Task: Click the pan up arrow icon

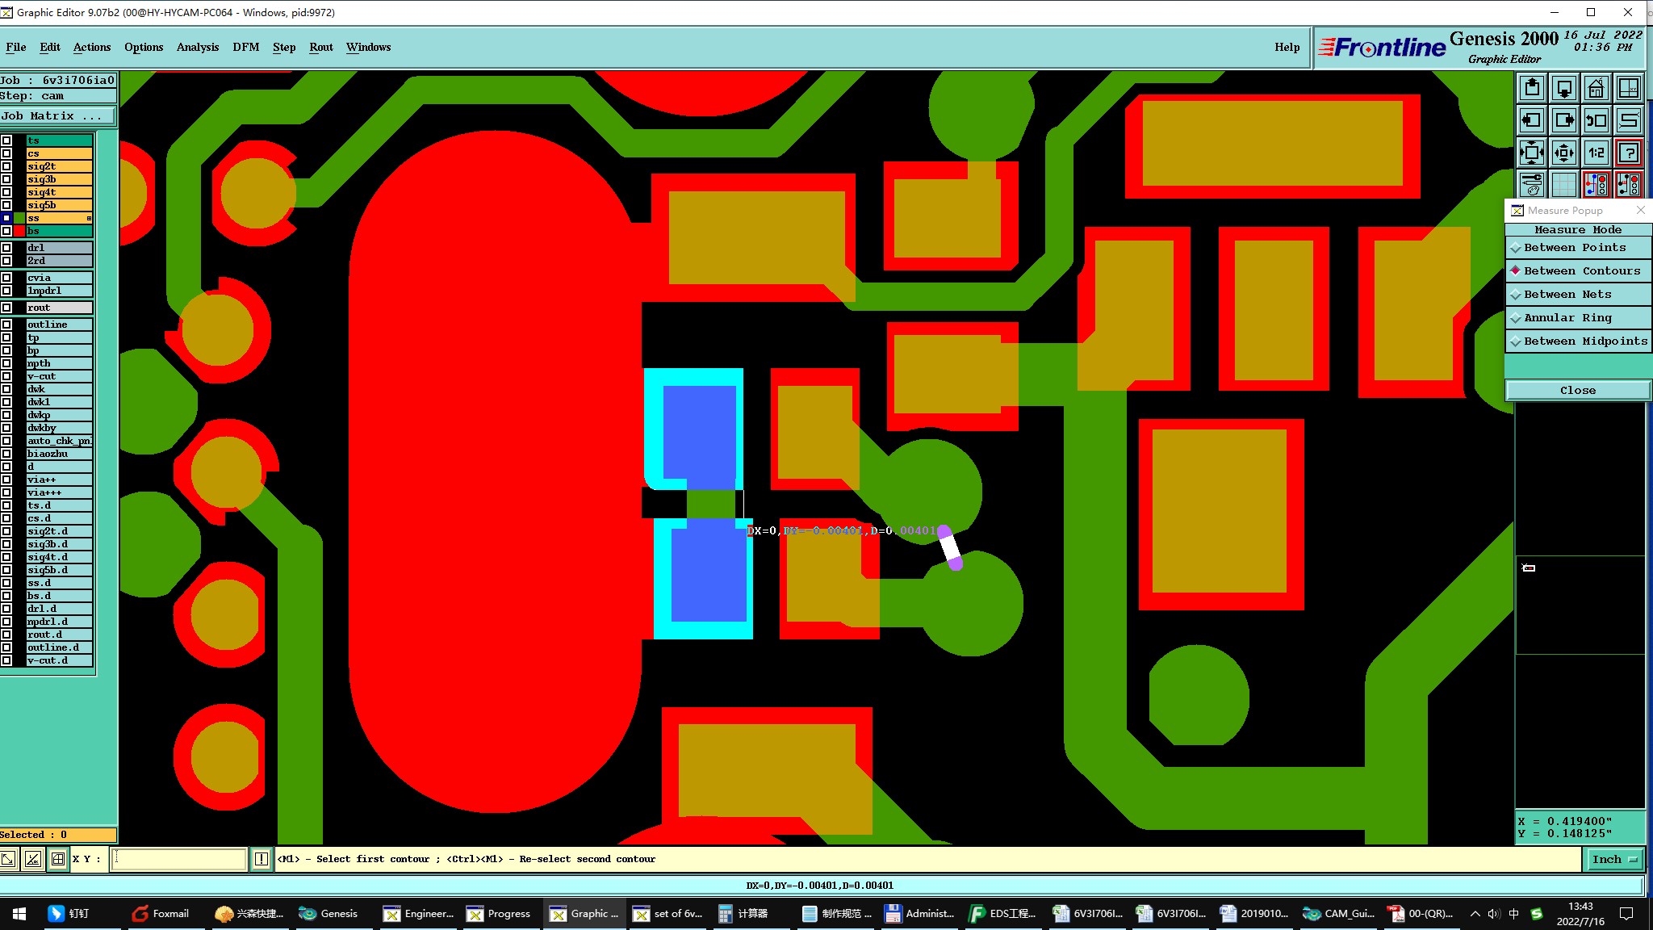Action: [x=1531, y=88]
